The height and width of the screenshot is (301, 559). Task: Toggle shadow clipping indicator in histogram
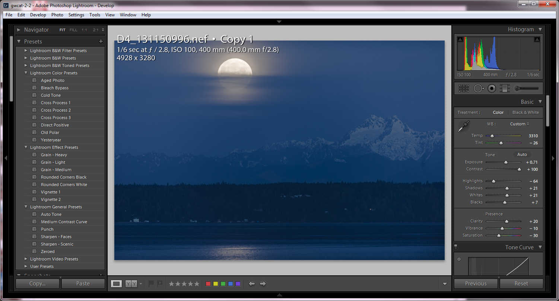[460, 39]
